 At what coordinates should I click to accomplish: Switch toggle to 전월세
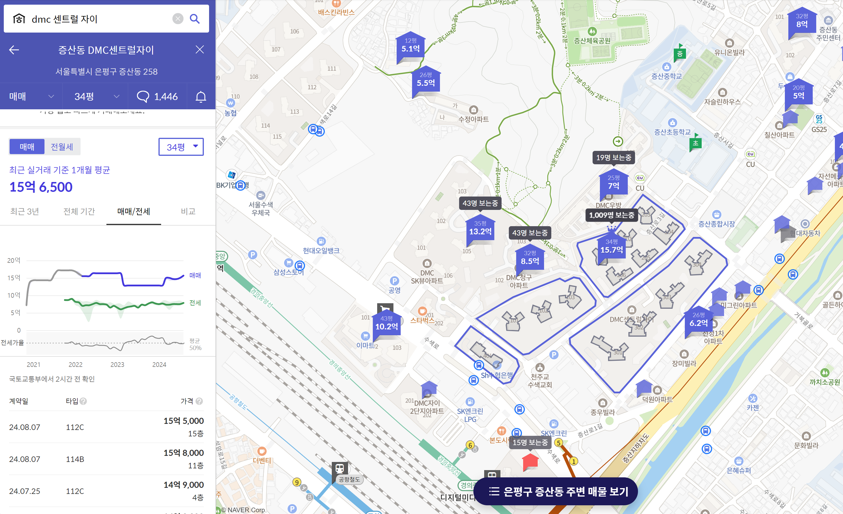point(62,147)
